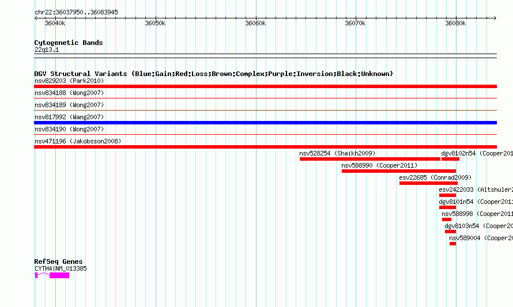Viewport: 513px width, 307px height.
Task: Click the CYTH4 gene large magenta exon
Action: (59, 276)
